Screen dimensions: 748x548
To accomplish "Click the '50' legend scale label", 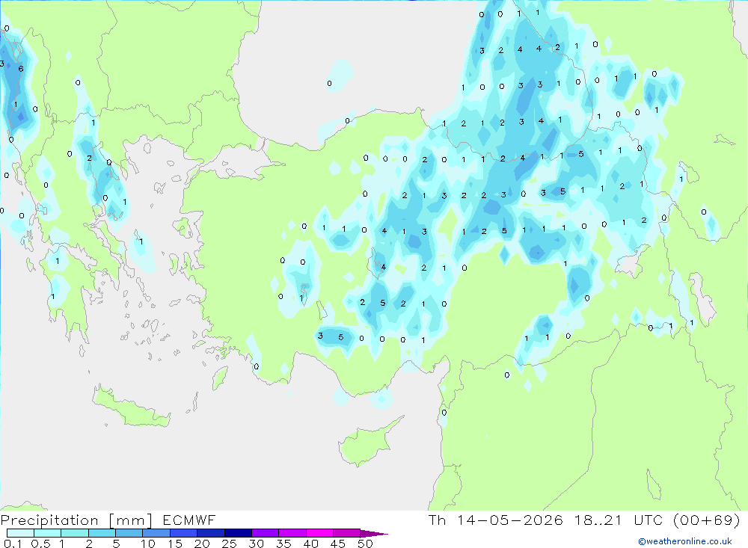I will (365, 544).
